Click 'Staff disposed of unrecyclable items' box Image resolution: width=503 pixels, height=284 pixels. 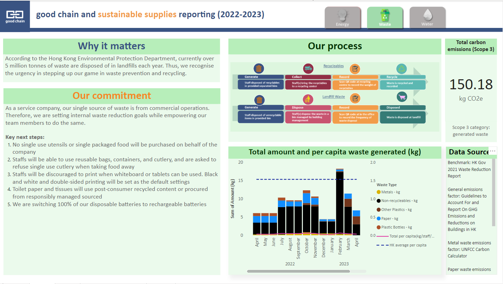coord(261,117)
